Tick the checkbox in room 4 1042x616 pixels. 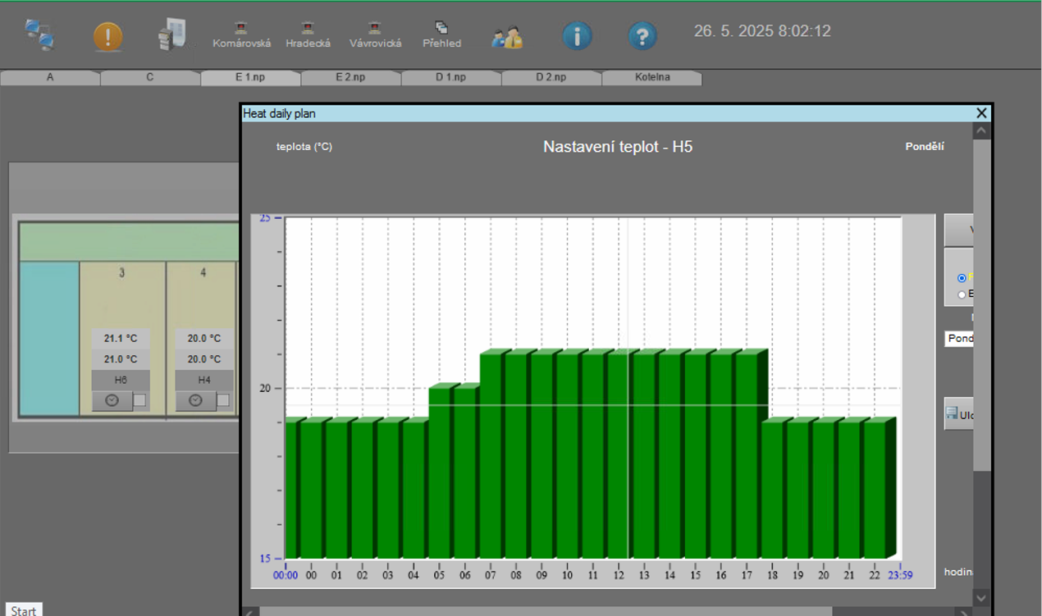point(223,400)
